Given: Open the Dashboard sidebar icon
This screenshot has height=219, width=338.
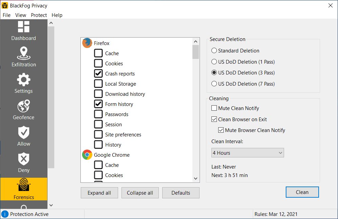Looking at the screenshot, I should point(23,27).
